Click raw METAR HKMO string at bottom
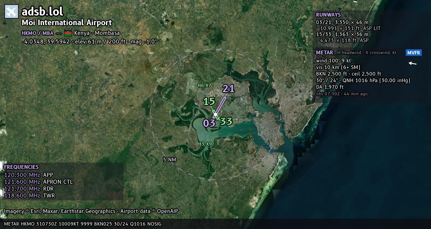 [x=83, y=224]
